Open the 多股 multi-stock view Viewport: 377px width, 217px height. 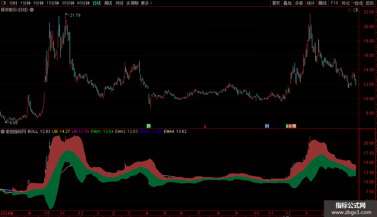[299, 3]
